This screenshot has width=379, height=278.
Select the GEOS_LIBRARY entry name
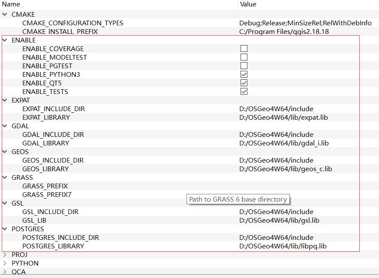(45, 169)
